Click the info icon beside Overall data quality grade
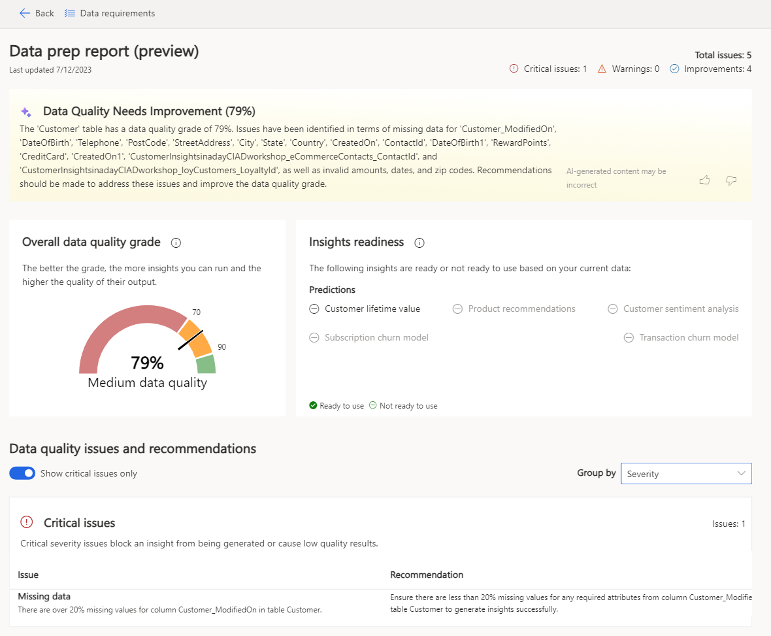The width and height of the screenshot is (771, 636). [175, 243]
